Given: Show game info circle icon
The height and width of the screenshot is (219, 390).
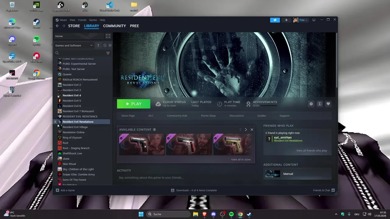Looking at the screenshot, I should point(320,104).
